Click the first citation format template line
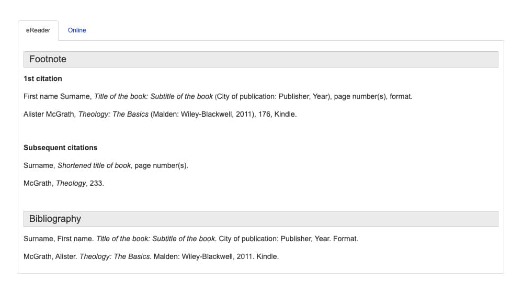 click(218, 97)
